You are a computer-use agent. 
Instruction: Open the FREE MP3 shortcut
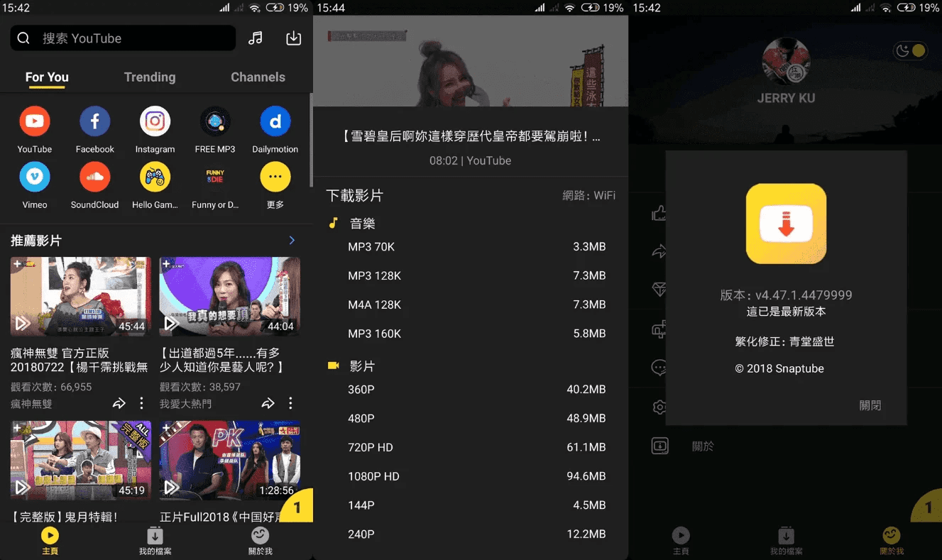[x=215, y=122]
